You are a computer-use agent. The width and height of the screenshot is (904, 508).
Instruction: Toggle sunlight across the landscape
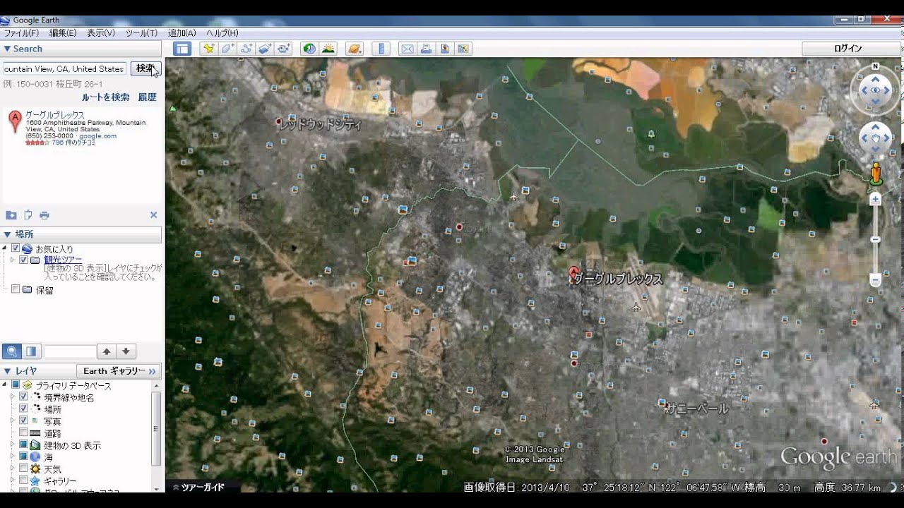click(328, 49)
